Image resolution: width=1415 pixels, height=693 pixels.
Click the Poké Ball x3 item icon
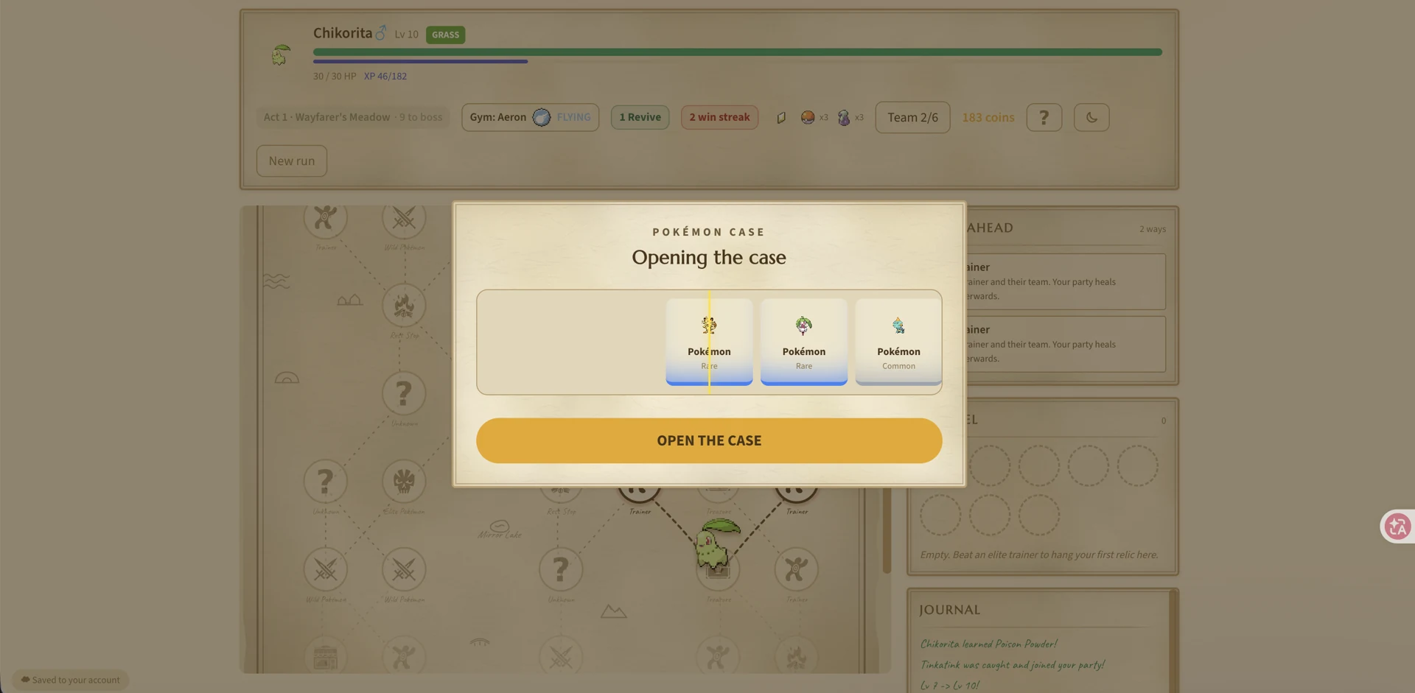(808, 117)
